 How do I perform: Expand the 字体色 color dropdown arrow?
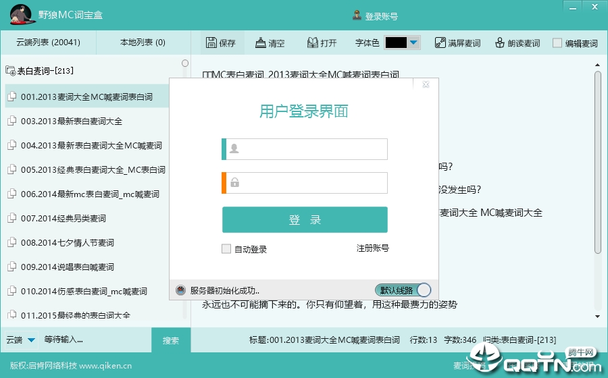413,43
